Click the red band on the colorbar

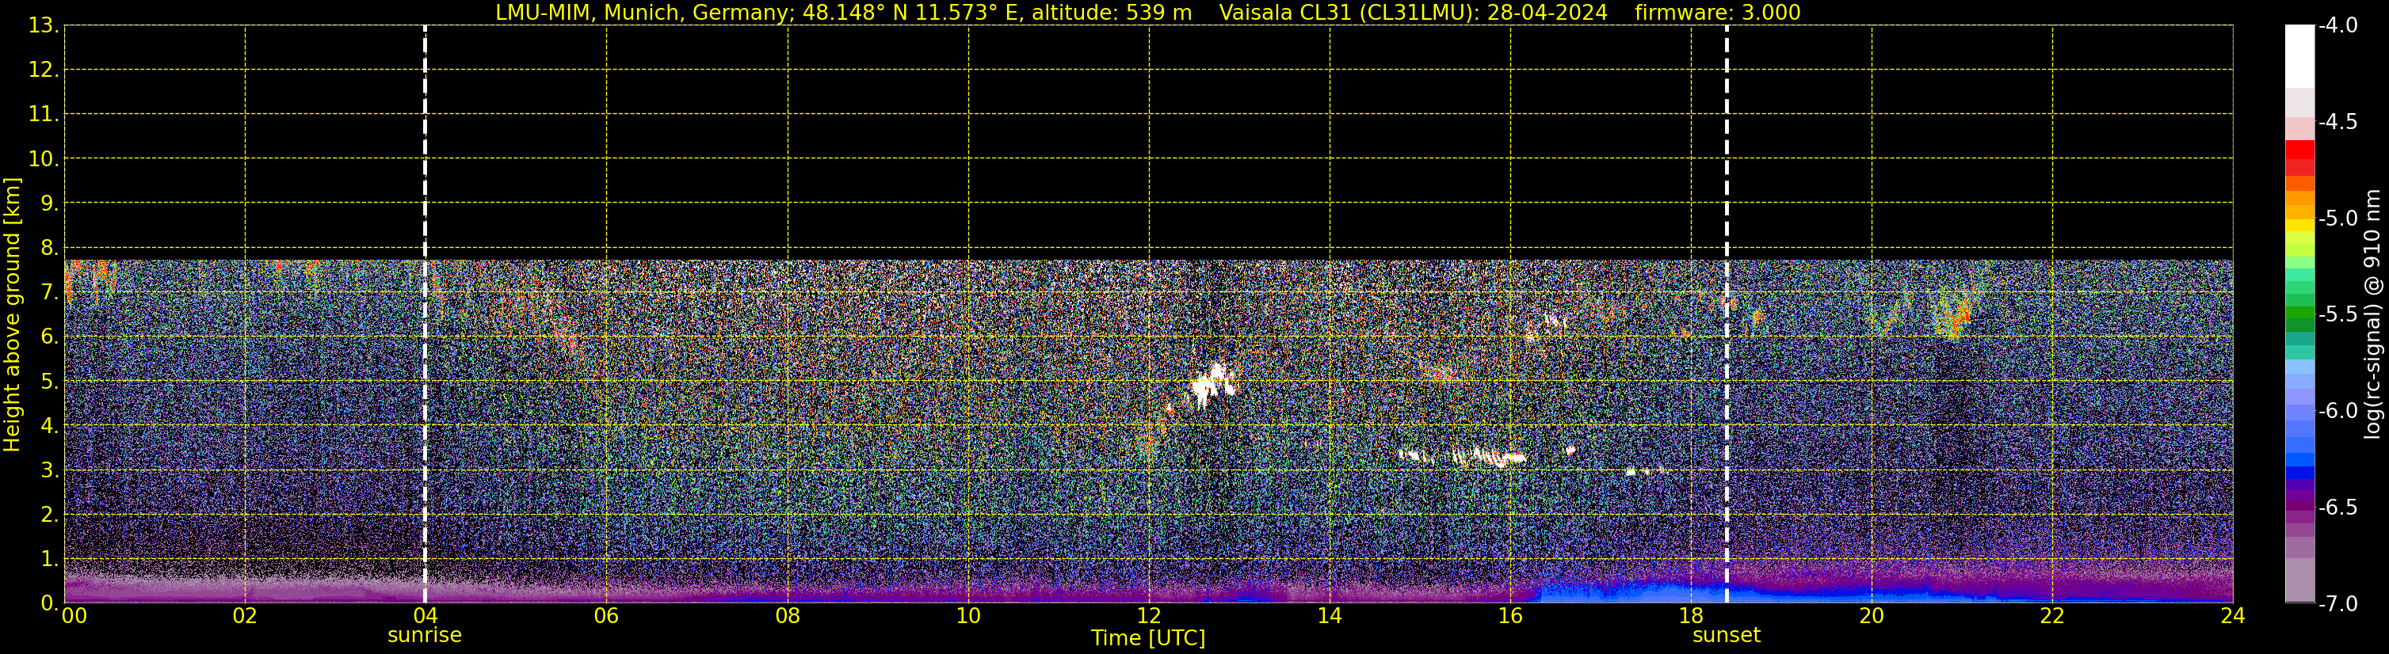(x=2299, y=151)
